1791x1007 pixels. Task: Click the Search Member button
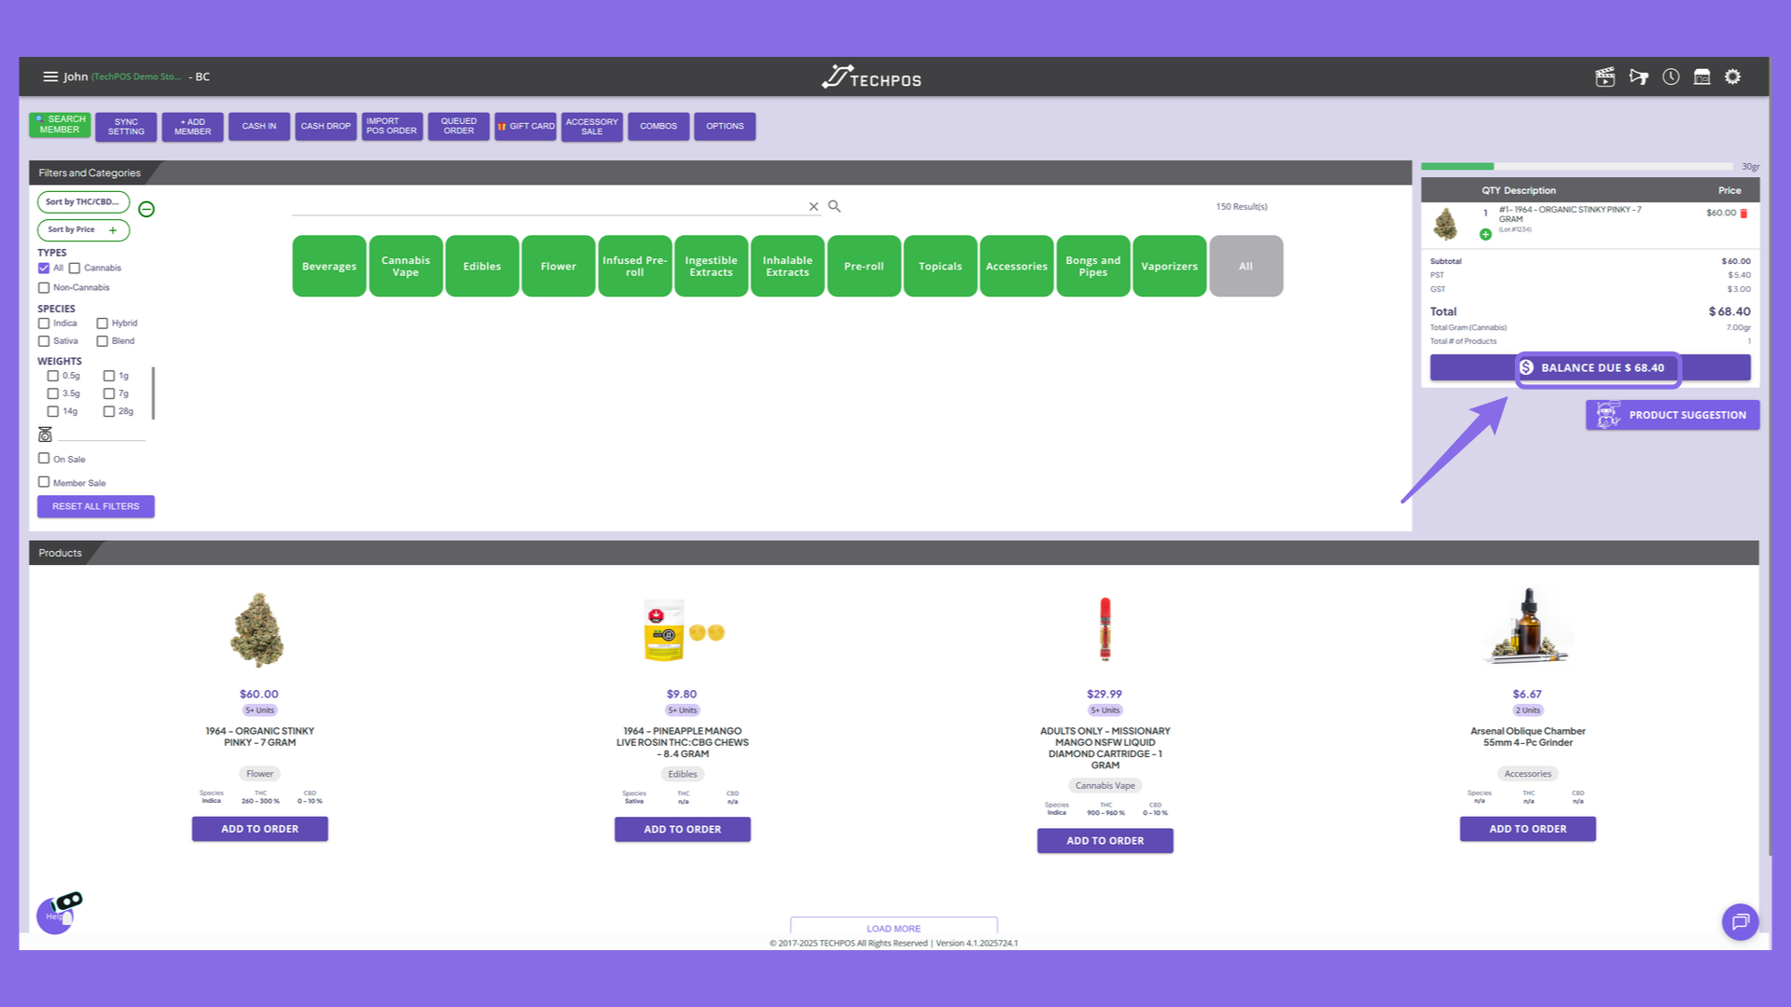[x=60, y=125]
